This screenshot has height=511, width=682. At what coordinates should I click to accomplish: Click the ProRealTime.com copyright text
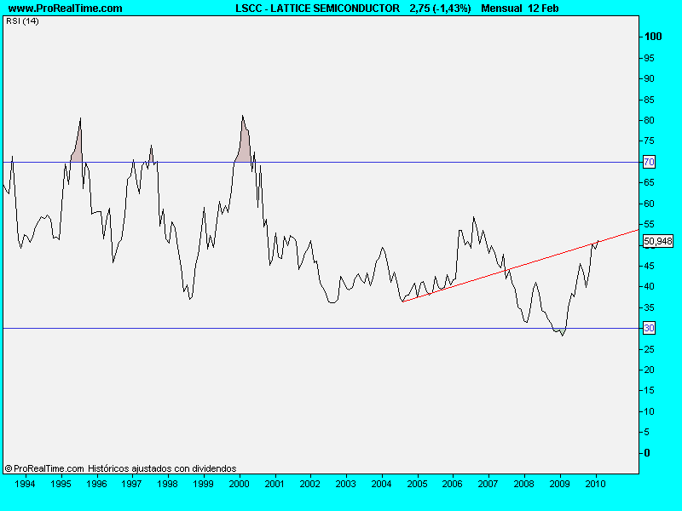coord(44,468)
